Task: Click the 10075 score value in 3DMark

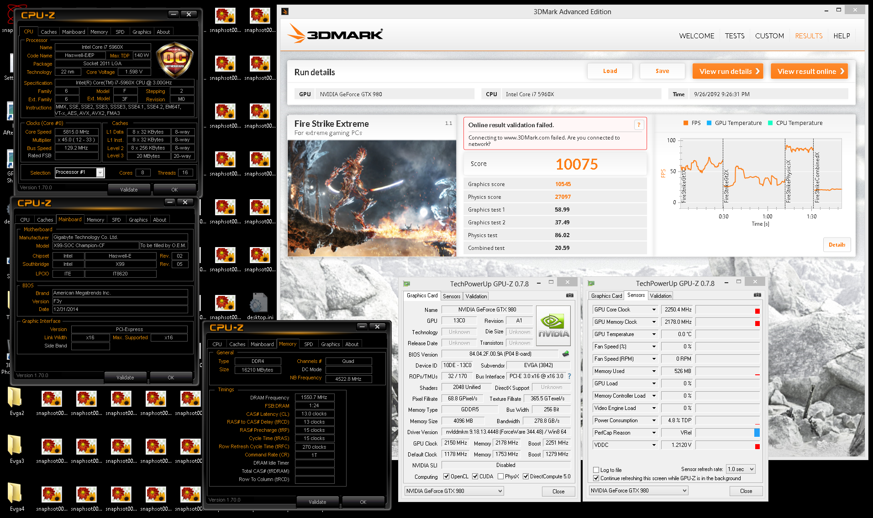Action: (x=577, y=164)
